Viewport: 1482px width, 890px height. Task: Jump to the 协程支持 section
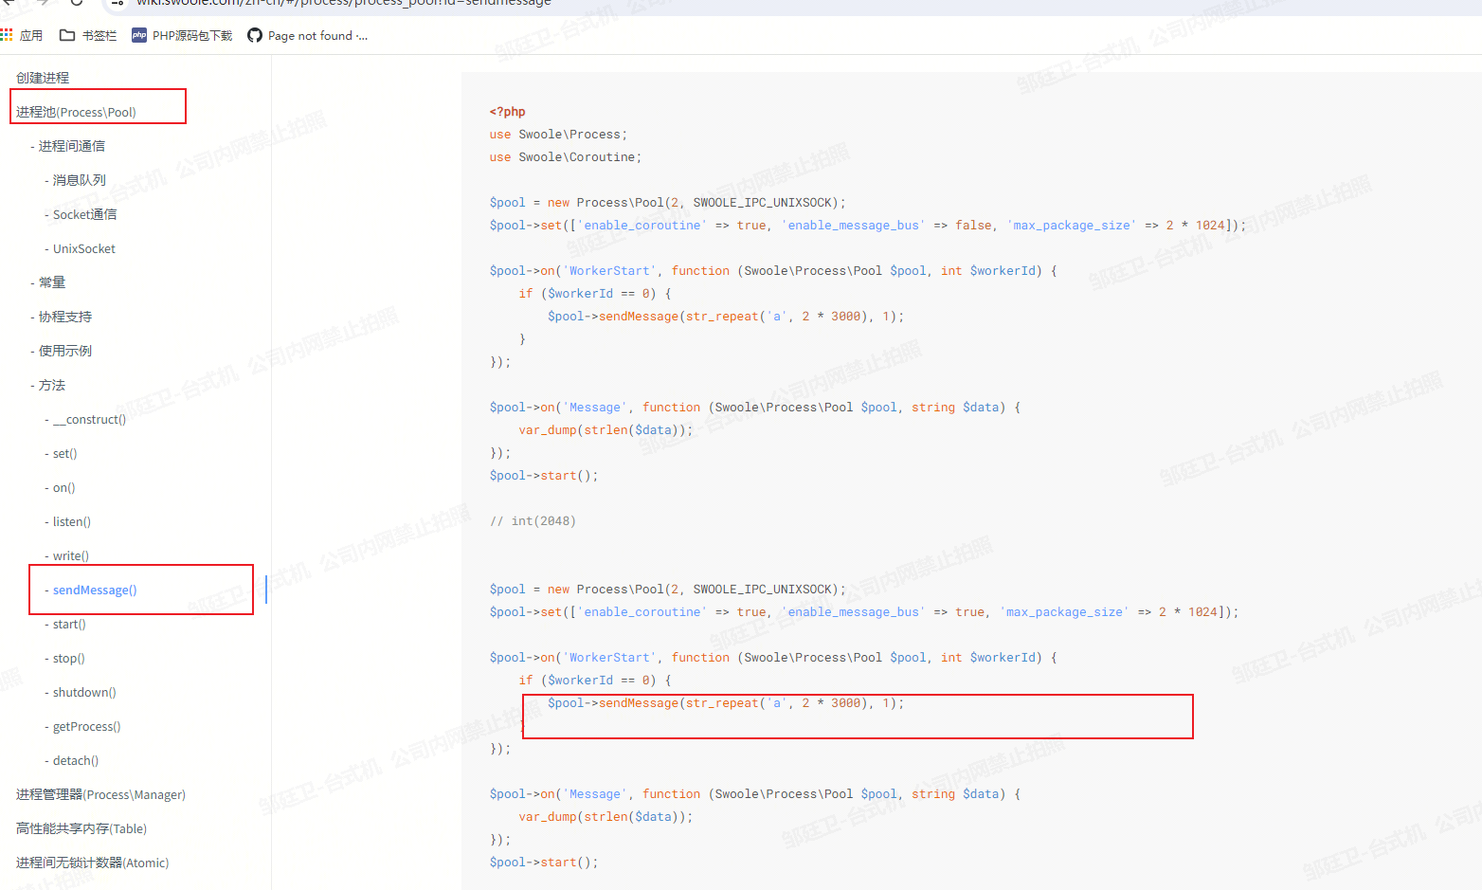pyautogui.click(x=65, y=317)
